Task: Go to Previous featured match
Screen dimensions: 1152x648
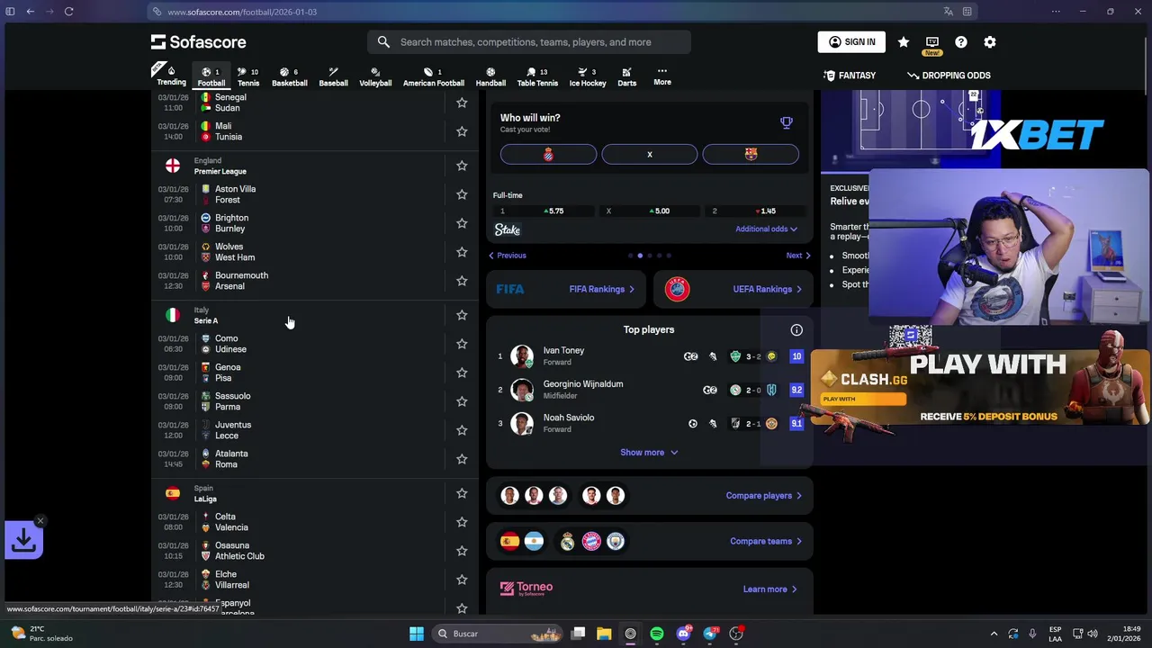Action: point(508,256)
